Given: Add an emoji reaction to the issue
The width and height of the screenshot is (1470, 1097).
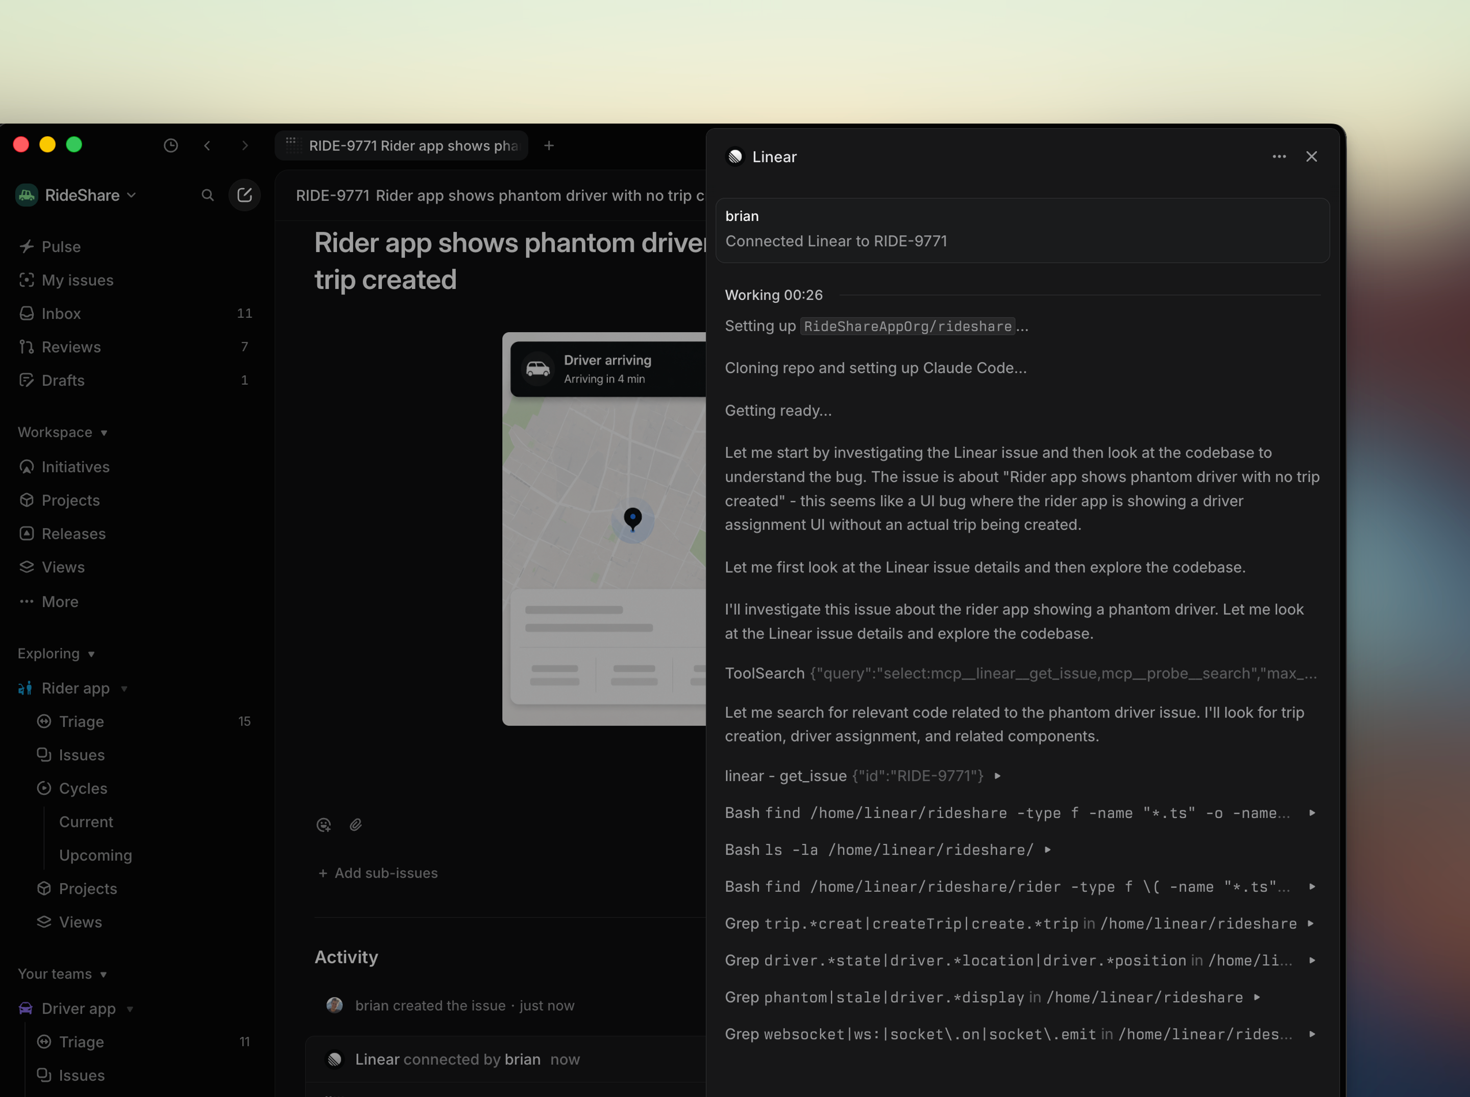Looking at the screenshot, I should click(x=324, y=825).
